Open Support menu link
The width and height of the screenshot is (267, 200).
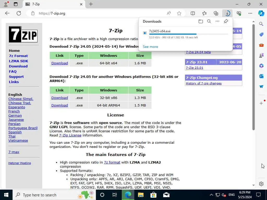pyautogui.click(x=16, y=77)
